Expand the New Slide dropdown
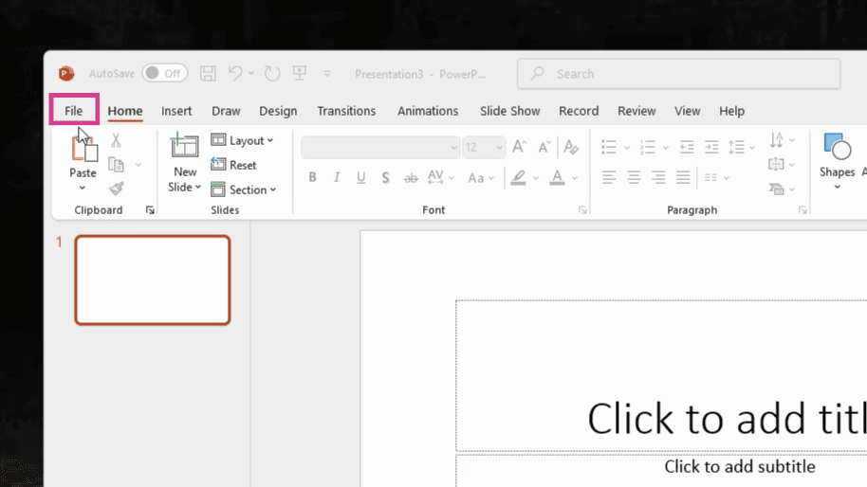This screenshot has height=487, width=867. 185,188
